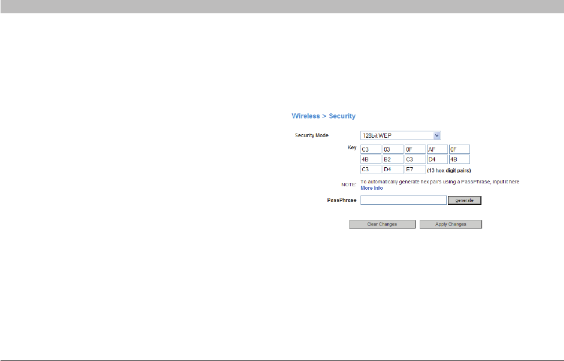Click first key field 4B in second row
The height and width of the screenshot is (361, 564).
pyautogui.click(x=371, y=159)
